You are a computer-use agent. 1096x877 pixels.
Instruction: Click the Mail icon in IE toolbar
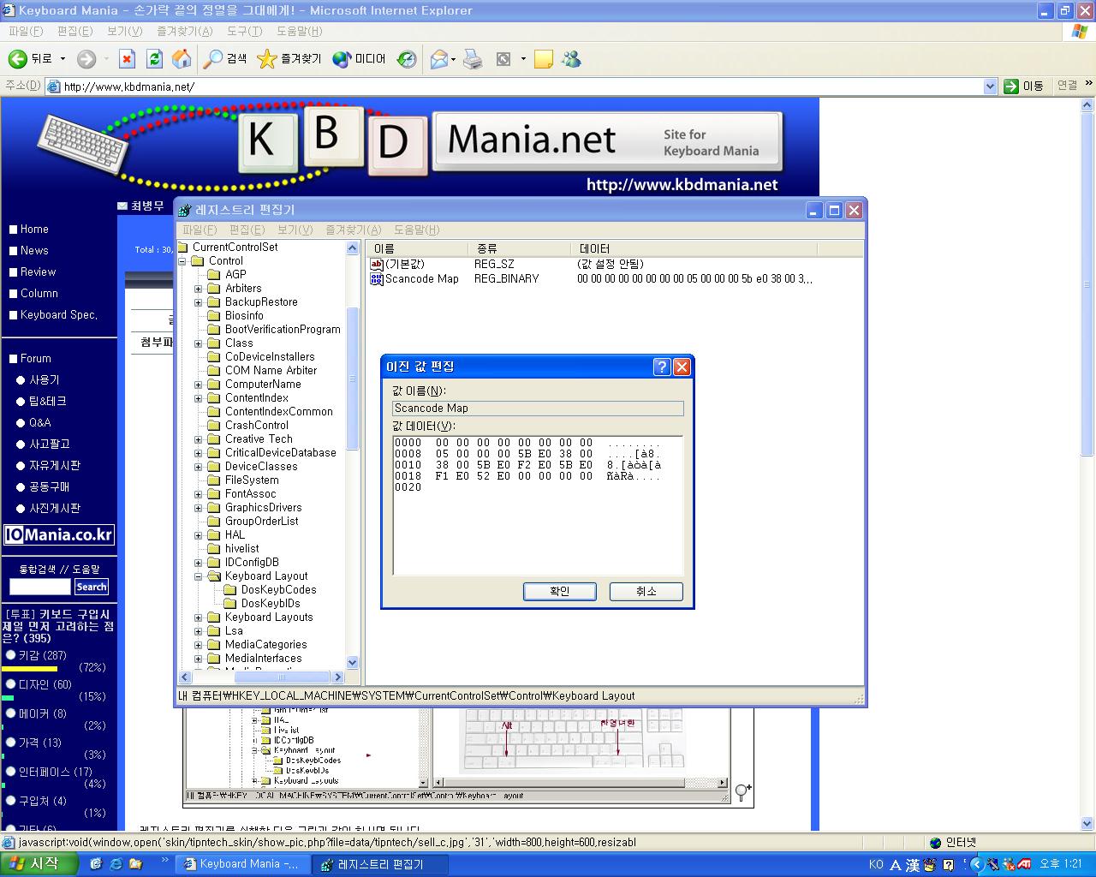pyautogui.click(x=439, y=59)
